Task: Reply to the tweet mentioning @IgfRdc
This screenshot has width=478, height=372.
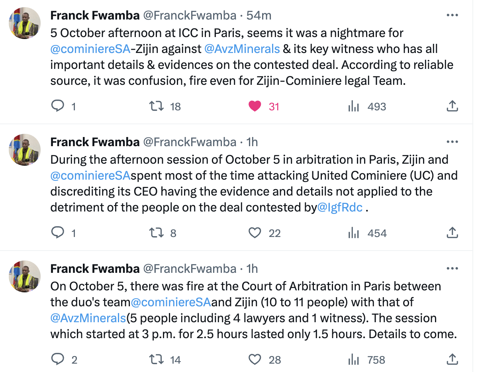Action: point(58,233)
